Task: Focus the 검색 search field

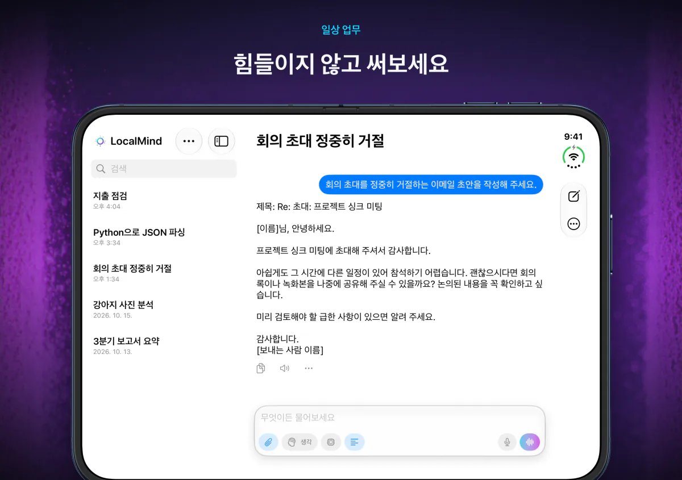Action: tap(164, 169)
